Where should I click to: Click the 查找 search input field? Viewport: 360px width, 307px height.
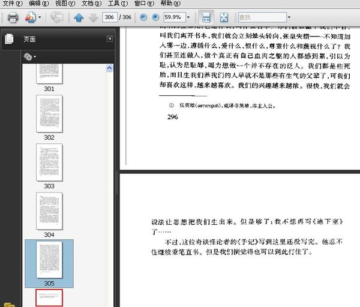(261, 17)
